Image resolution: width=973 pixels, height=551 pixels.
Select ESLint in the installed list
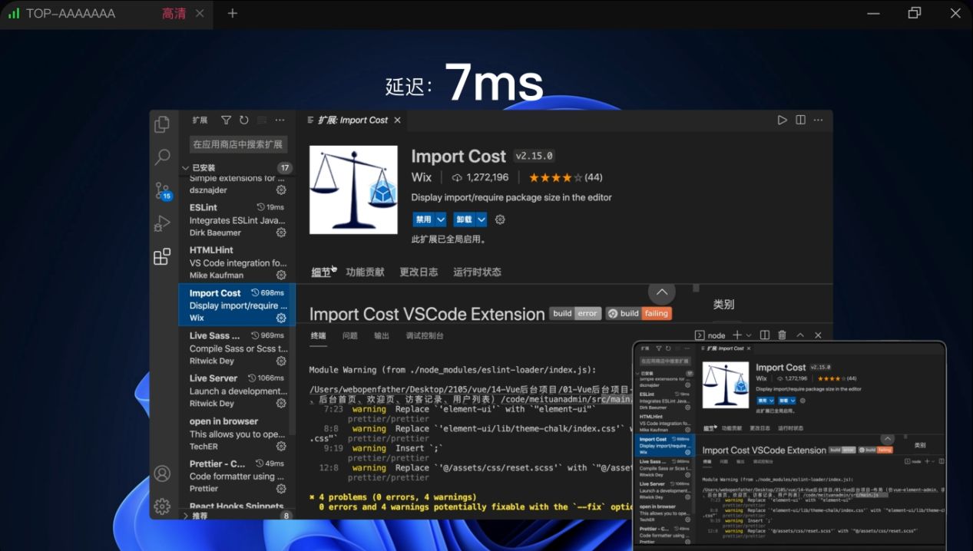pos(237,220)
